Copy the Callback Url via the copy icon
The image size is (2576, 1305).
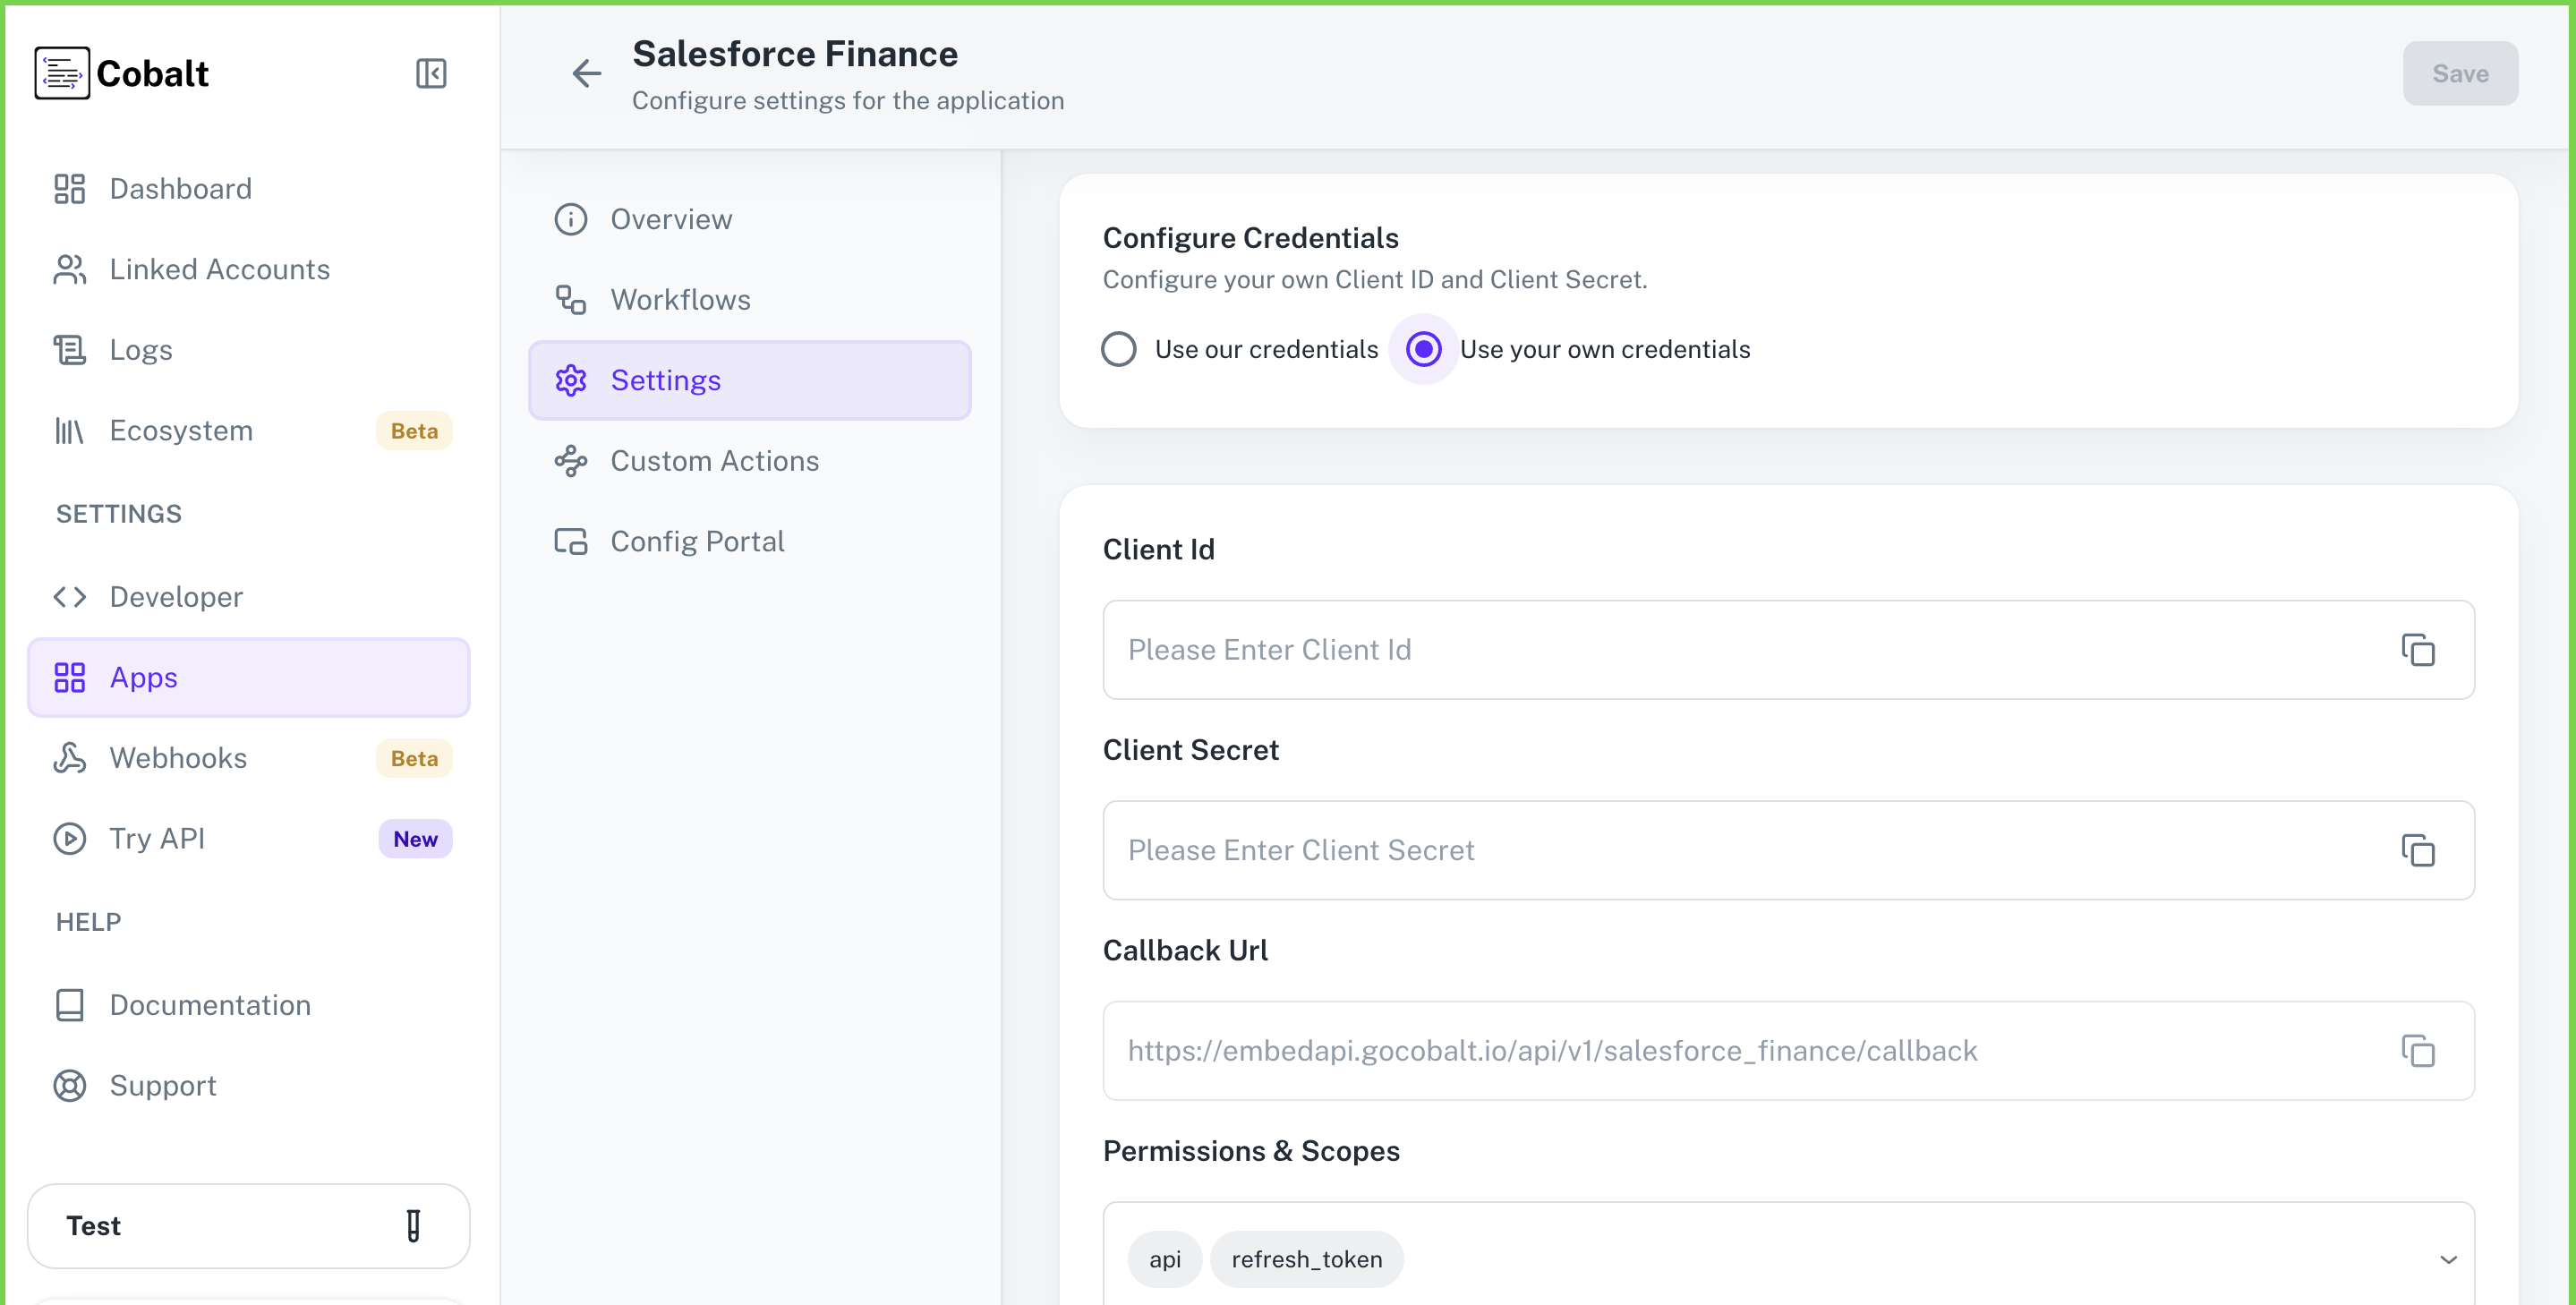(2419, 1051)
